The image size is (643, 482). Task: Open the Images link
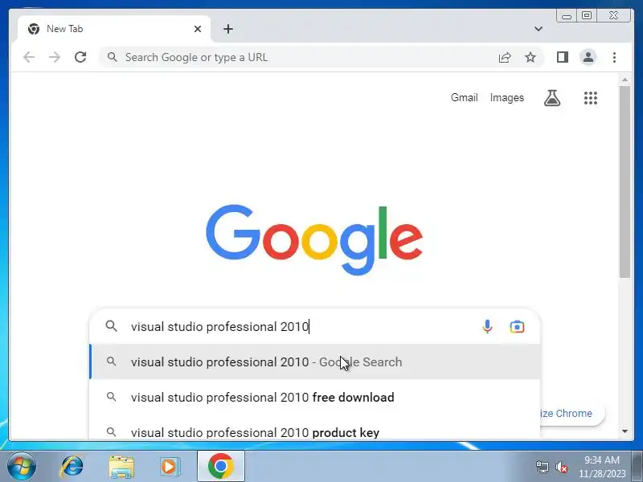507,97
